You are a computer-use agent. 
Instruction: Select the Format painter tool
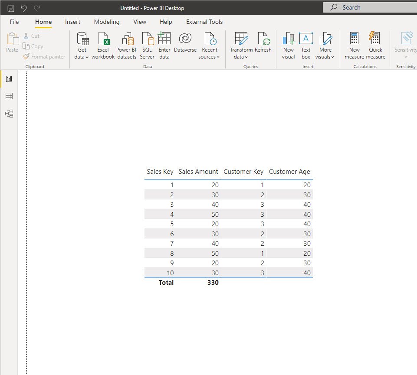[x=44, y=57]
